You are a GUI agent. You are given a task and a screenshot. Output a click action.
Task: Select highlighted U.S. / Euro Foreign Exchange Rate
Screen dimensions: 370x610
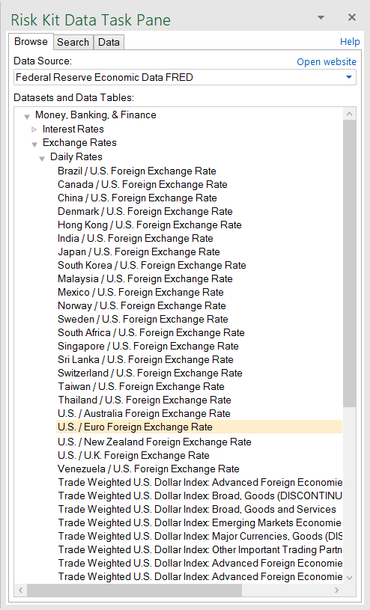click(x=199, y=427)
